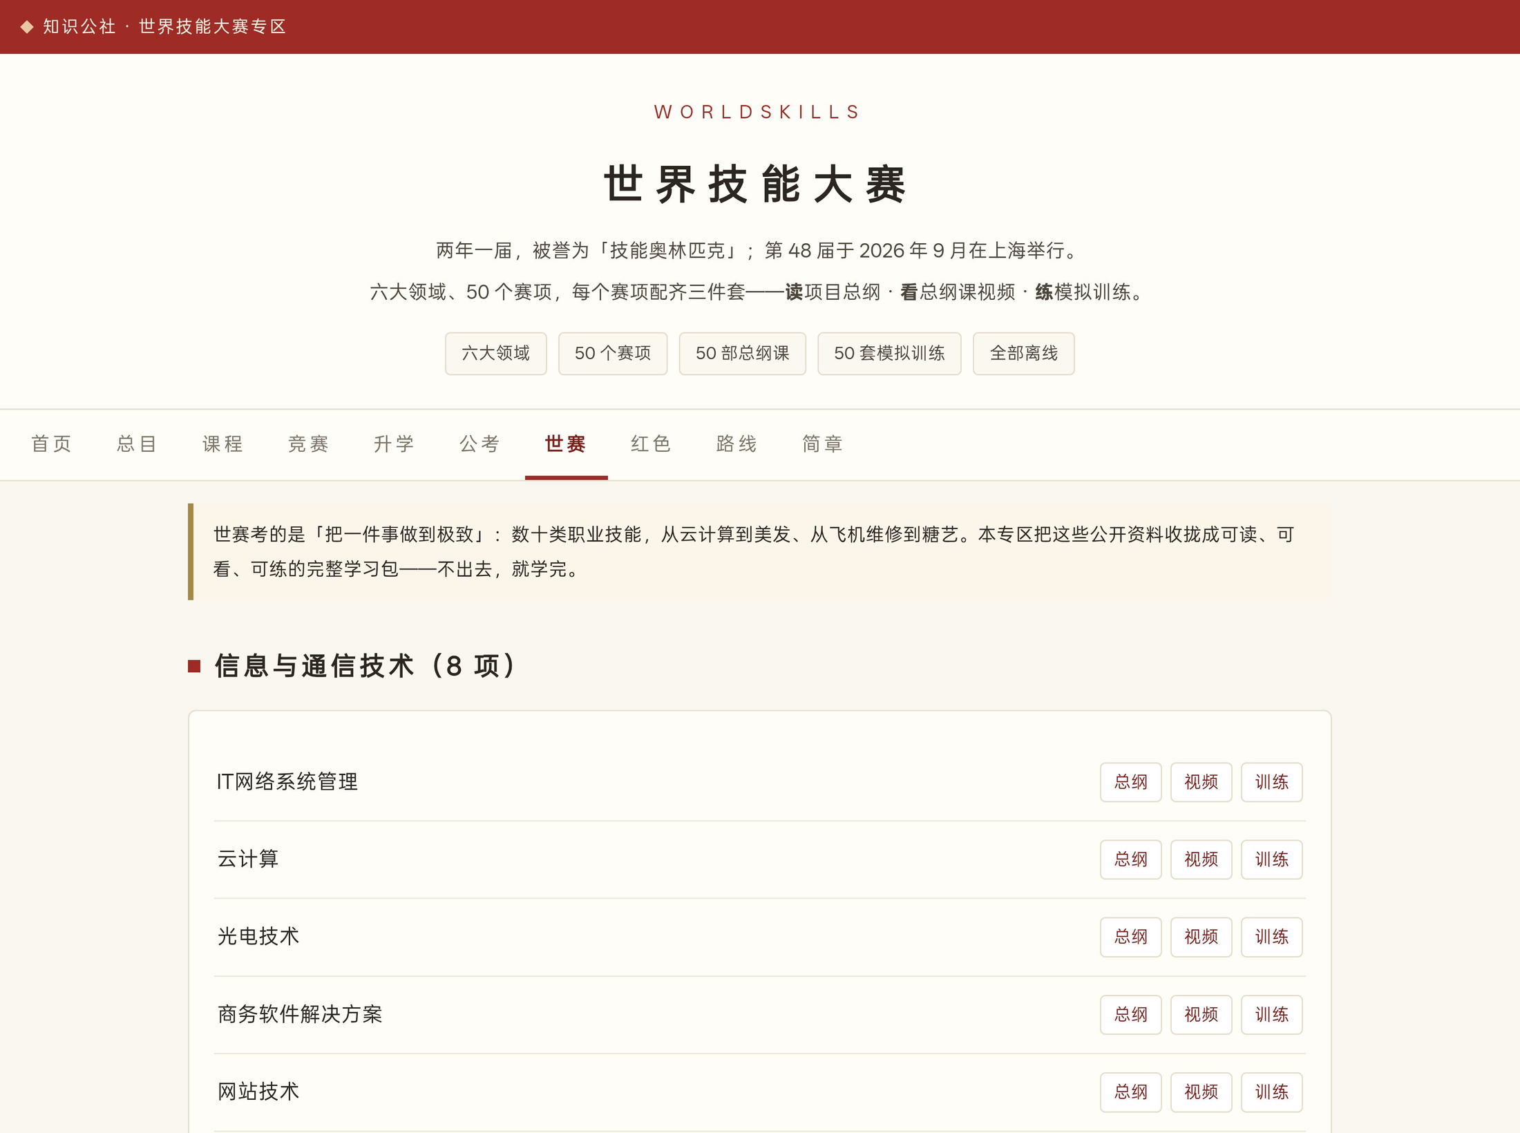Watch 视频 for 网站技术
The width and height of the screenshot is (1520, 1133).
tap(1201, 1092)
